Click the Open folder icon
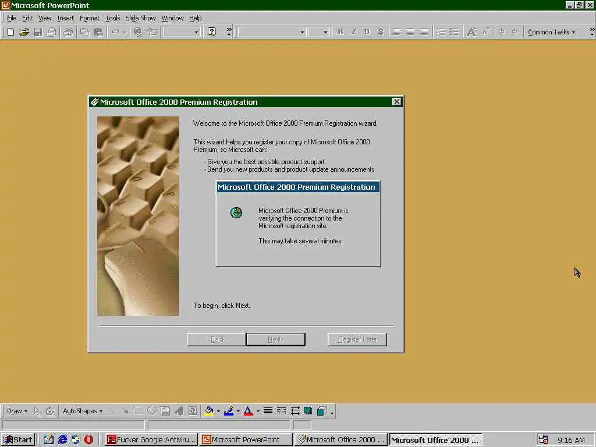This screenshot has height=447, width=596. tap(24, 32)
